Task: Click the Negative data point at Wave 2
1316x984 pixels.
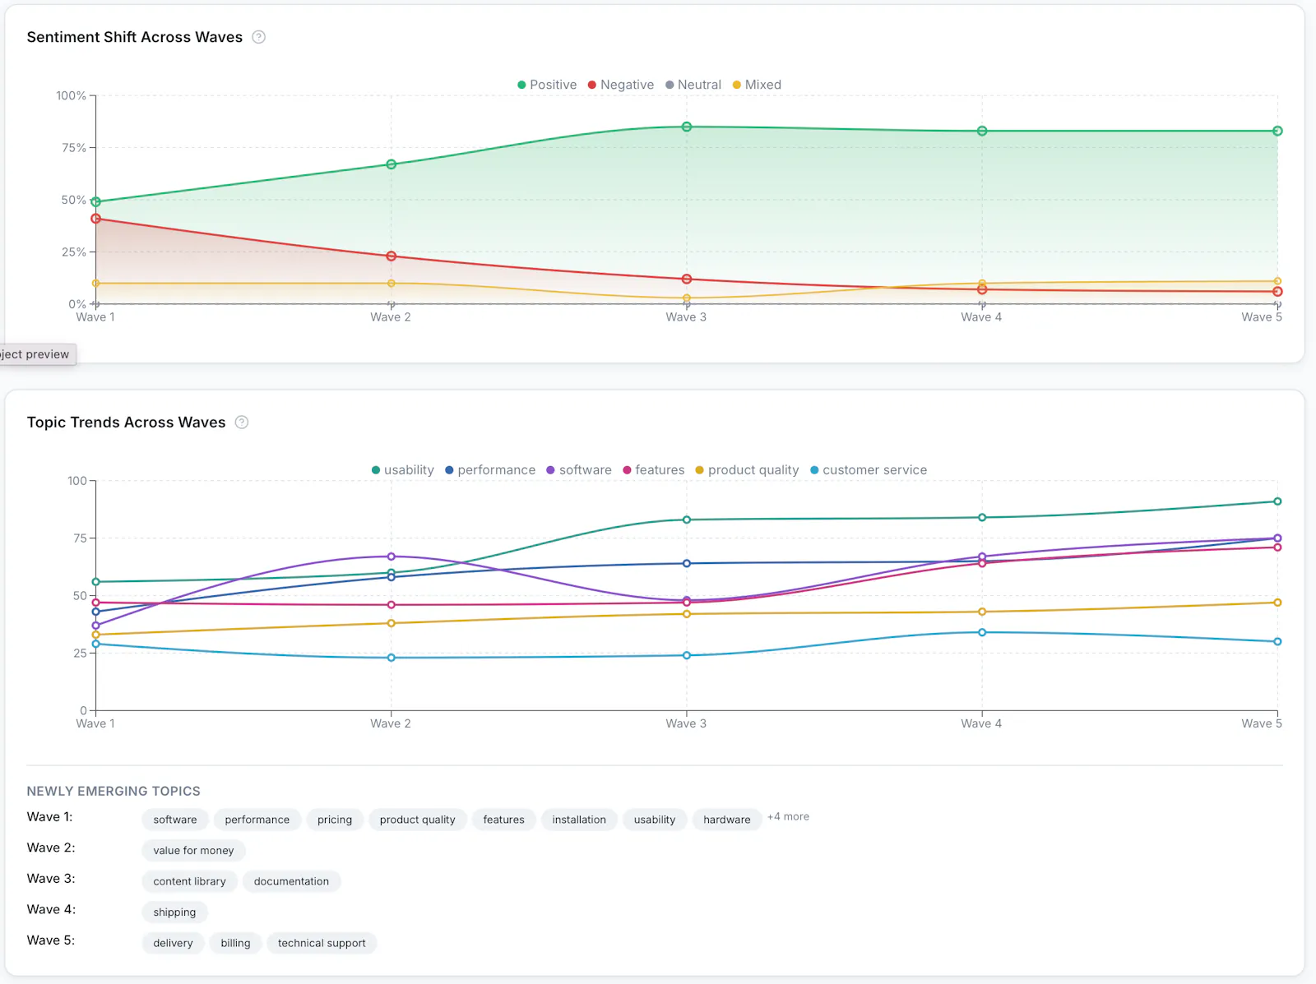Action: coord(392,256)
